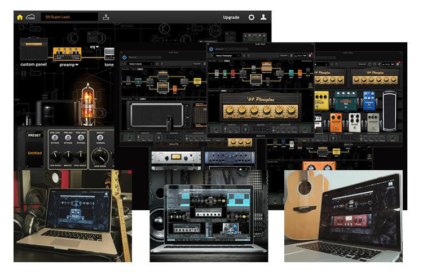The width and height of the screenshot is (423, 274).
Task: Click the silver VU-meter rack compressor
Action: [x=176, y=157]
